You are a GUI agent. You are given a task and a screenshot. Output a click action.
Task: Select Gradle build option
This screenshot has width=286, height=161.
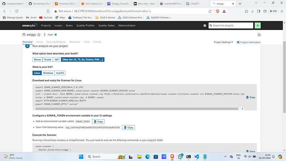point(47,60)
